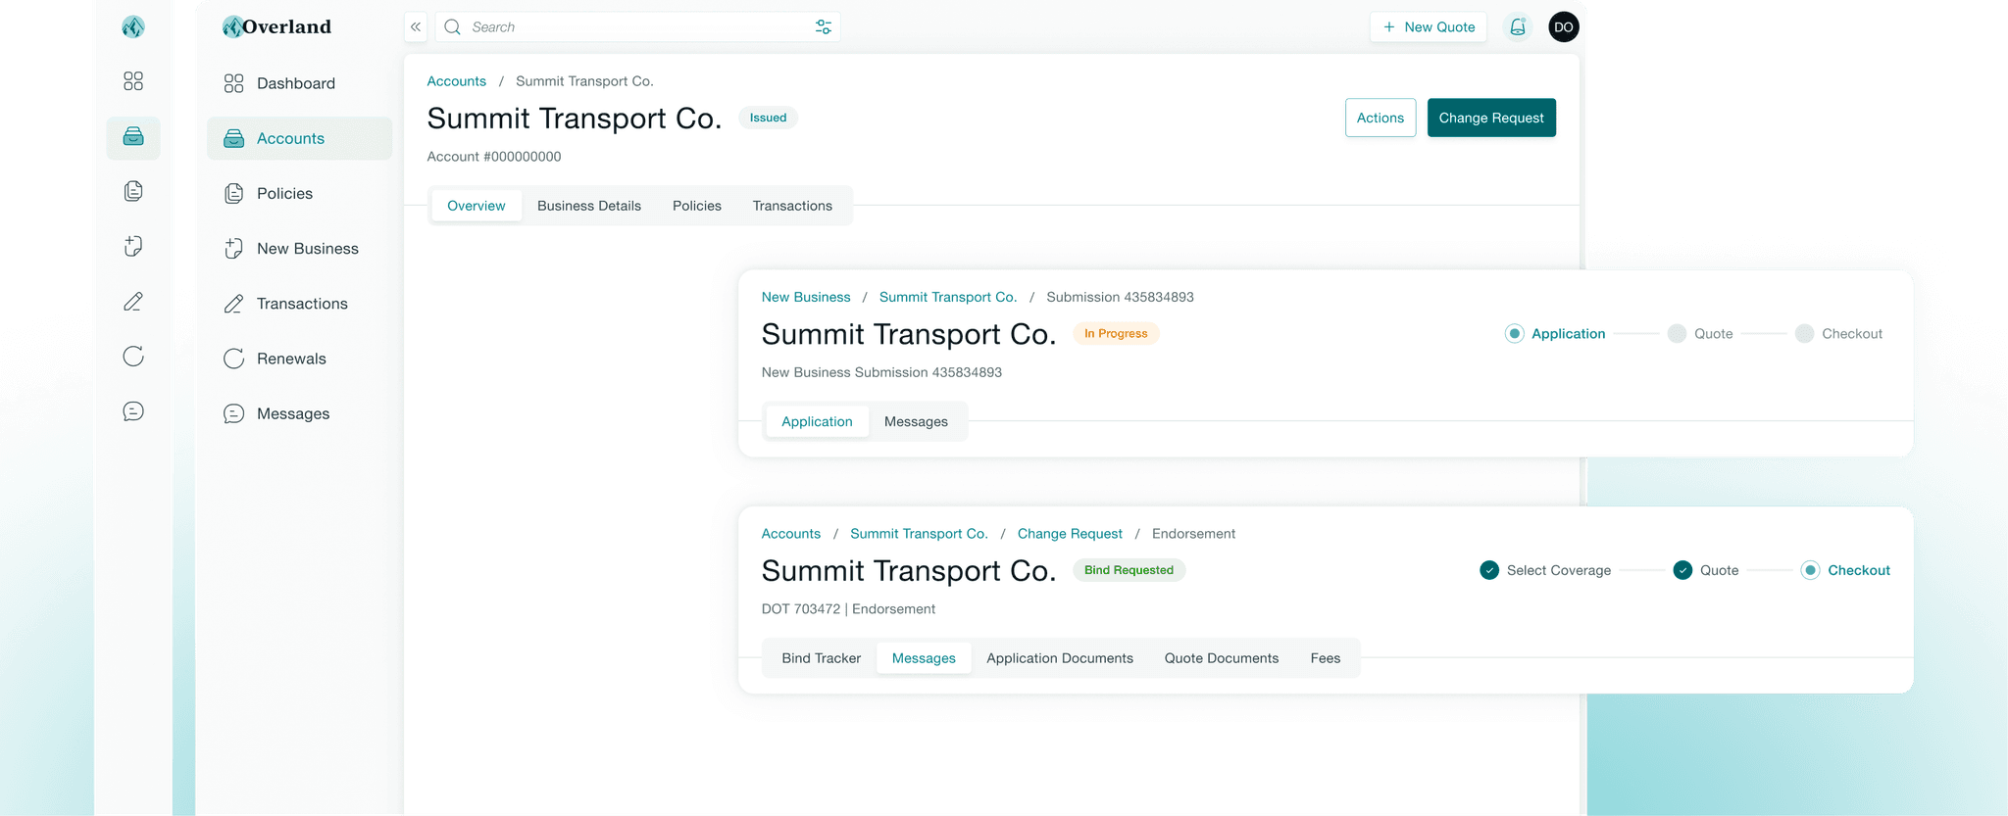Select Application tab in submission card
The height and width of the screenshot is (816, 2008).
(x=817, y=421)
